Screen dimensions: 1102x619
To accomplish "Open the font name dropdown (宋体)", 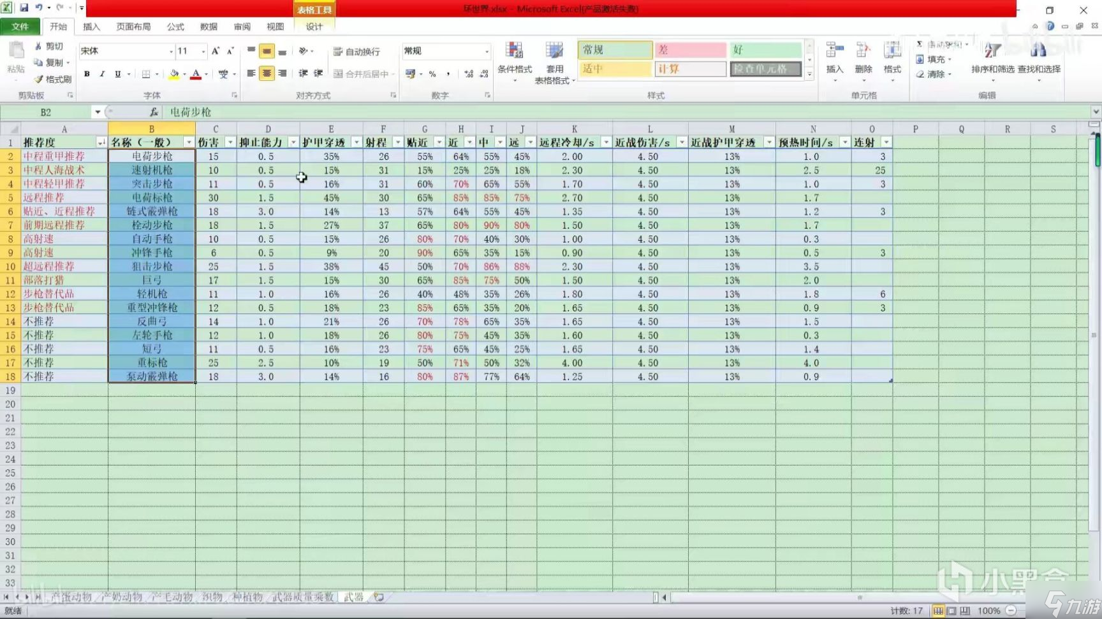I will pyautogui.click(x=171, y=51).
